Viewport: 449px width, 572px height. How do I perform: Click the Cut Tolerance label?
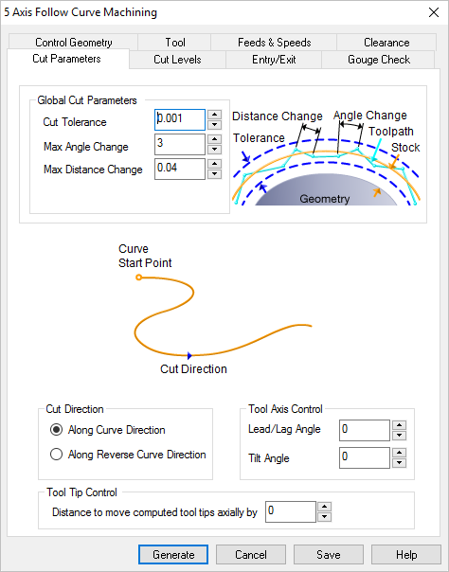click(x=75, y=122)
